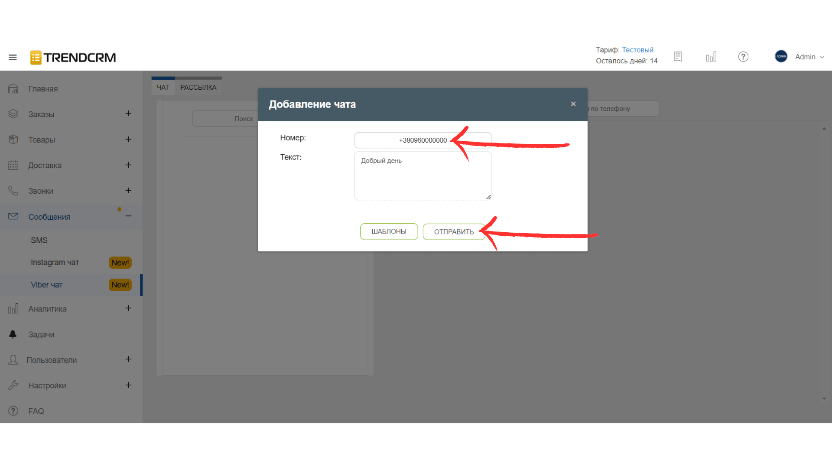Collapse the Сообщения submenu minus

pos(128,216)
